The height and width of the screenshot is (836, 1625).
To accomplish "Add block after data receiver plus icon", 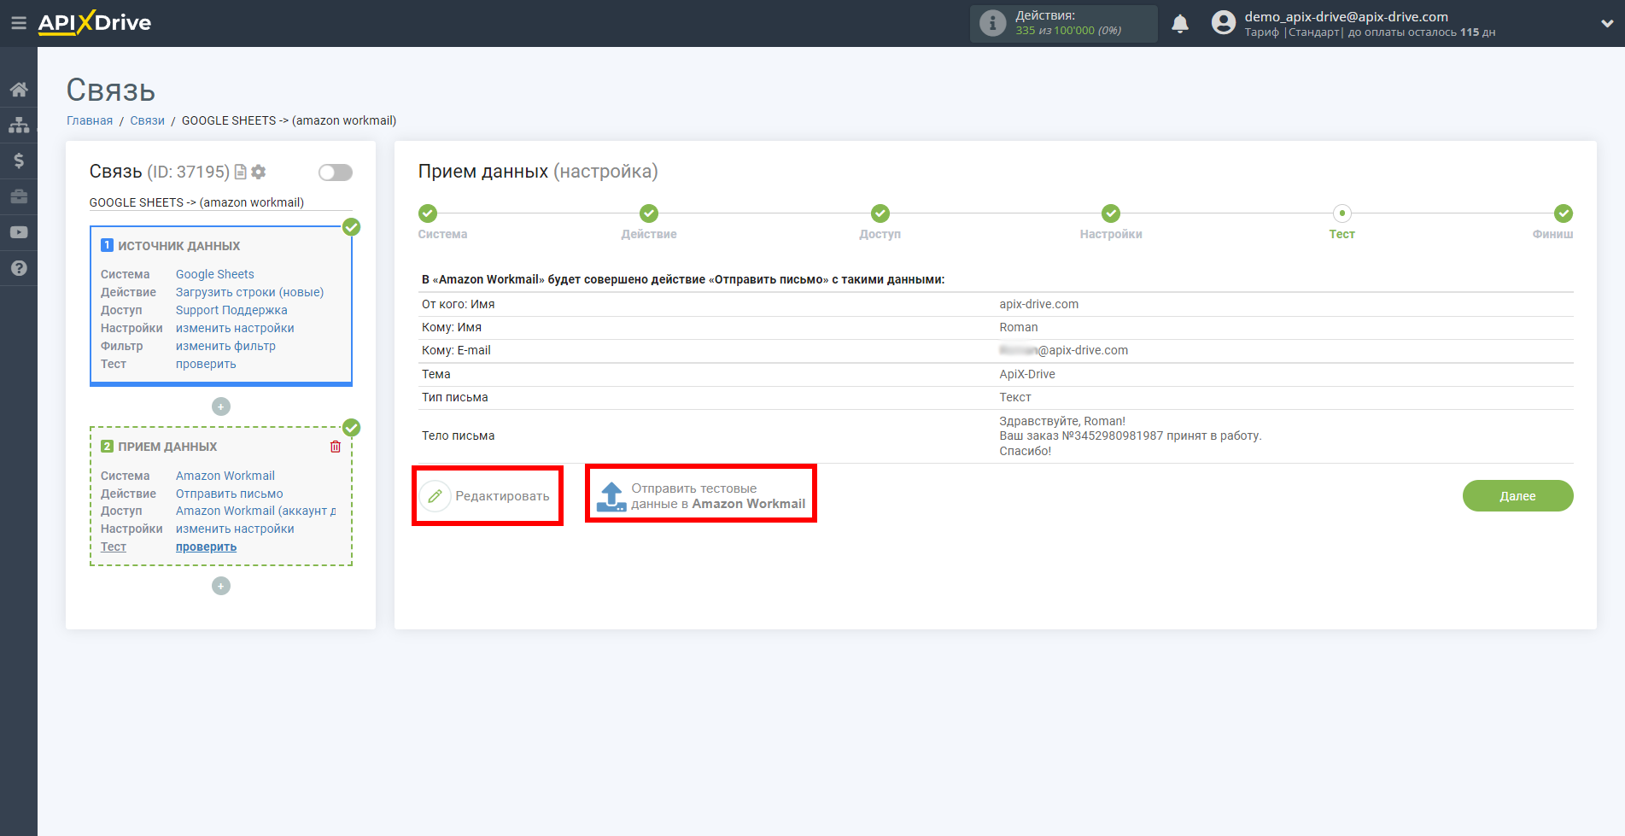I will coord(221,586).
